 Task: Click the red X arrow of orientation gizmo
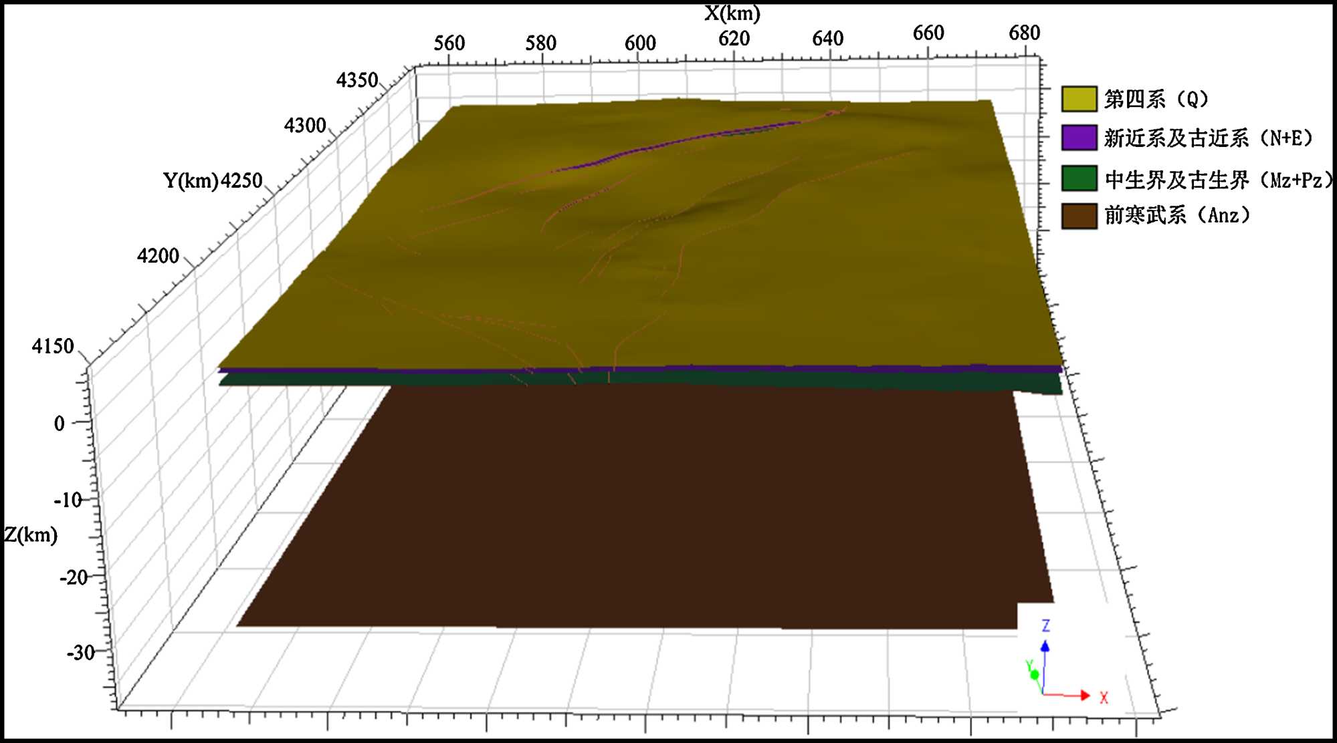[x=1085, y=696]
